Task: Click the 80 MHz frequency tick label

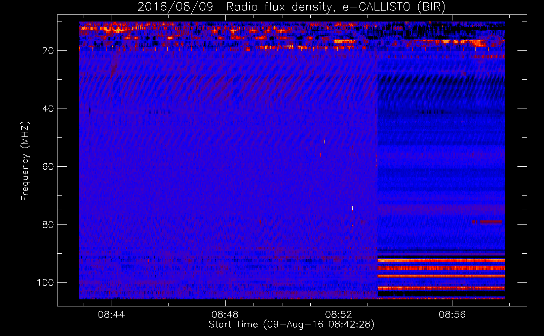Action: 48,224
